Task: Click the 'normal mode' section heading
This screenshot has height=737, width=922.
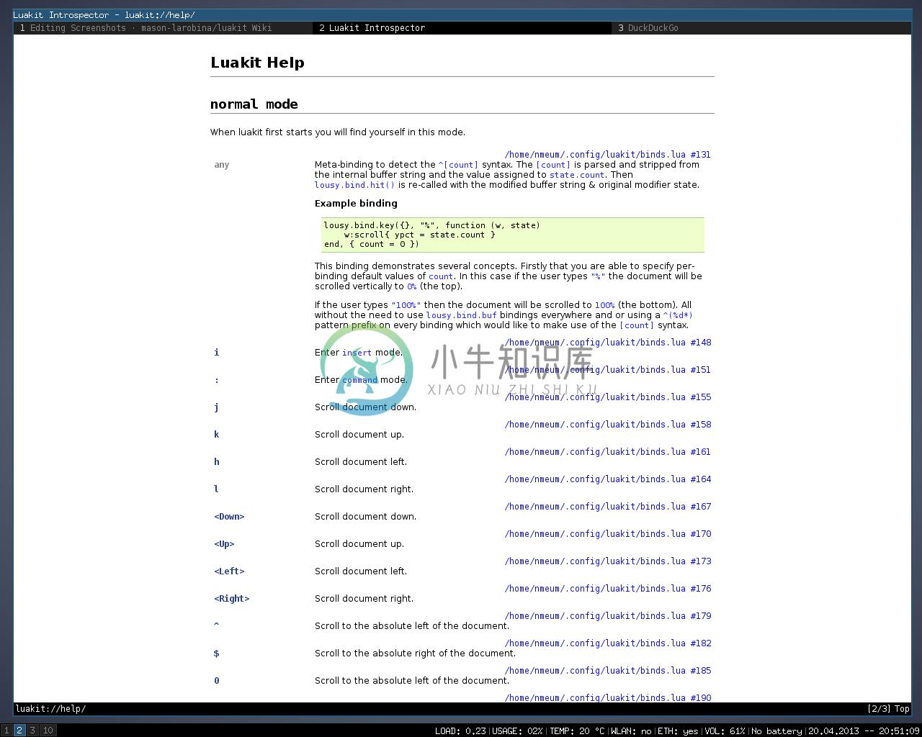Action: click(254, 104)
